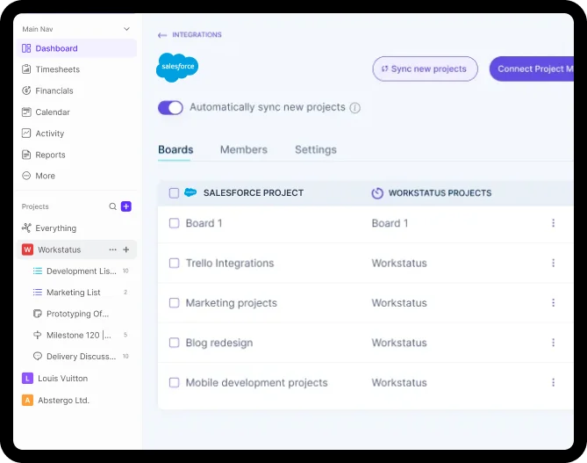Click the Milestone signpost icon
Viewport: 587px width, 463px height.
(x=38, y=335)
